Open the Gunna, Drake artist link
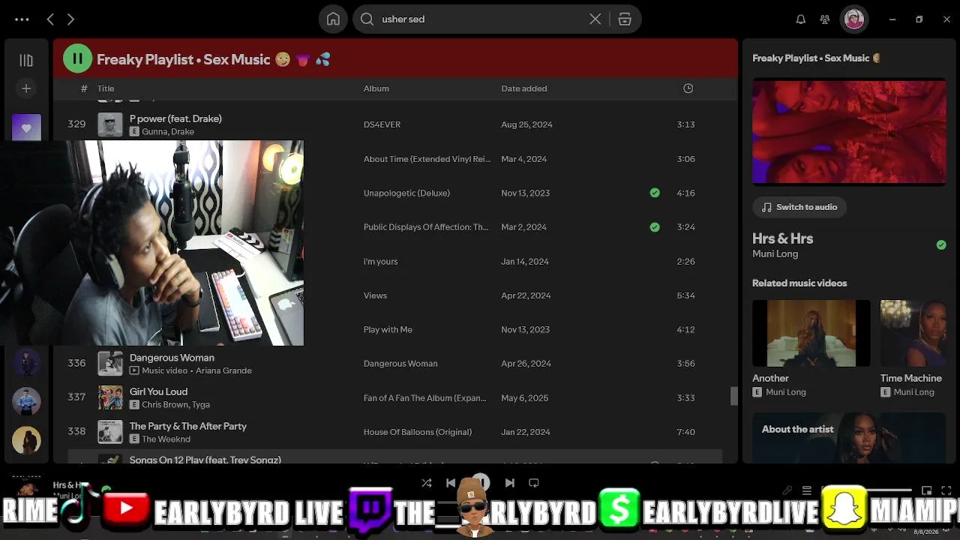This screenshot has height=540, width=960. (168, 132)
